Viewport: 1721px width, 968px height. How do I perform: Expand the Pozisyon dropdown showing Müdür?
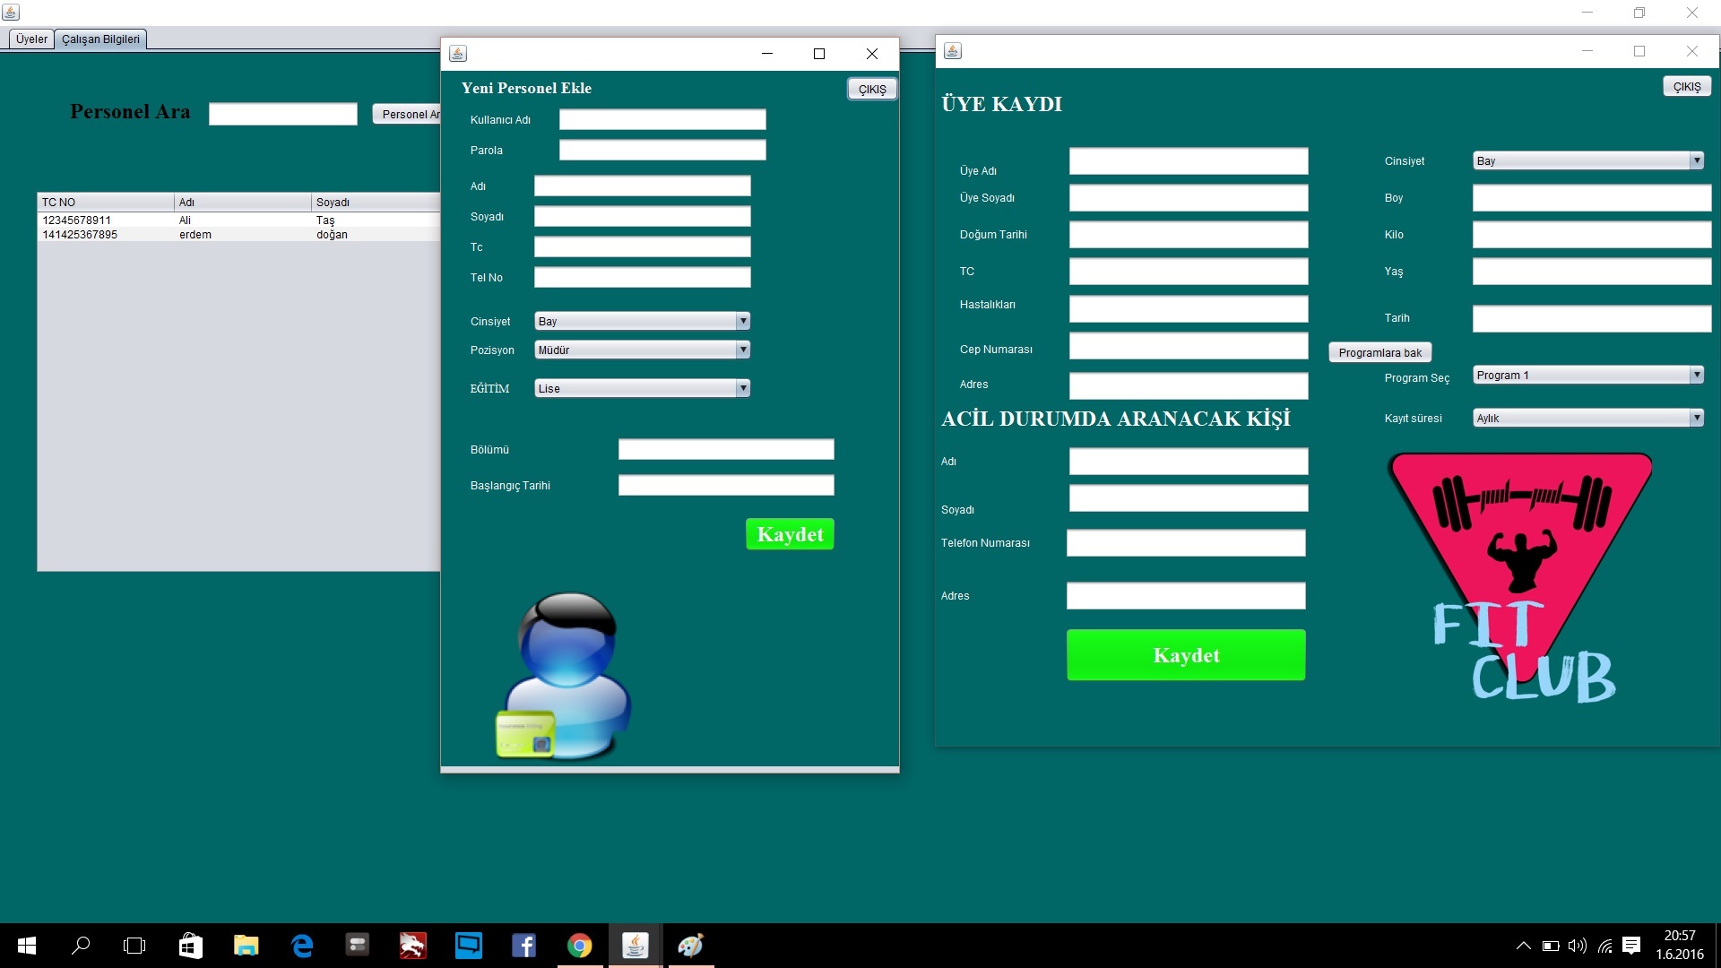[642, 350]
